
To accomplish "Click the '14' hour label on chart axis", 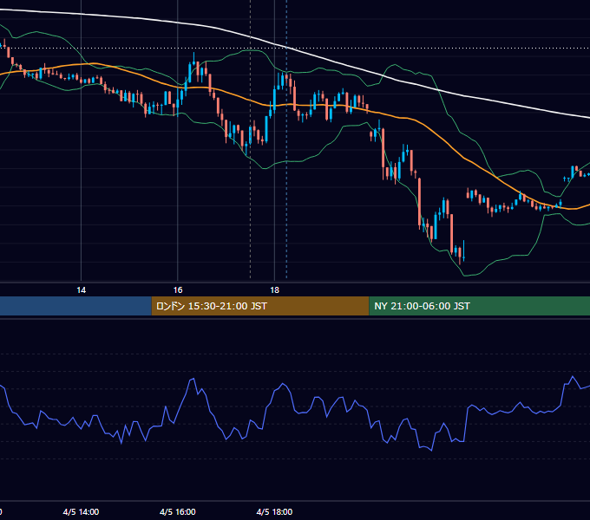I will click(x=82, y=290).
